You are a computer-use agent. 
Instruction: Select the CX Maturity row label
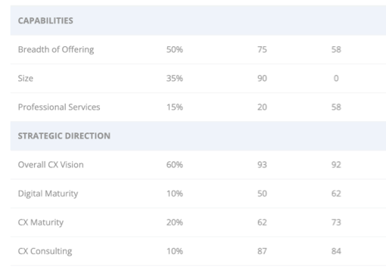coord(41,222)
